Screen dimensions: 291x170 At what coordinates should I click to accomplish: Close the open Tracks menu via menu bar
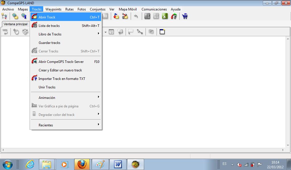click(x=37, y=9)
